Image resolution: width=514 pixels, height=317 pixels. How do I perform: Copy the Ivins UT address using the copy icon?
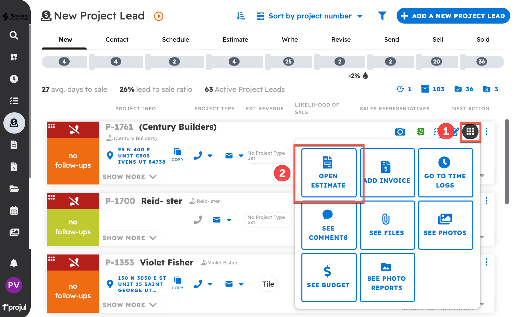point(177,154)
